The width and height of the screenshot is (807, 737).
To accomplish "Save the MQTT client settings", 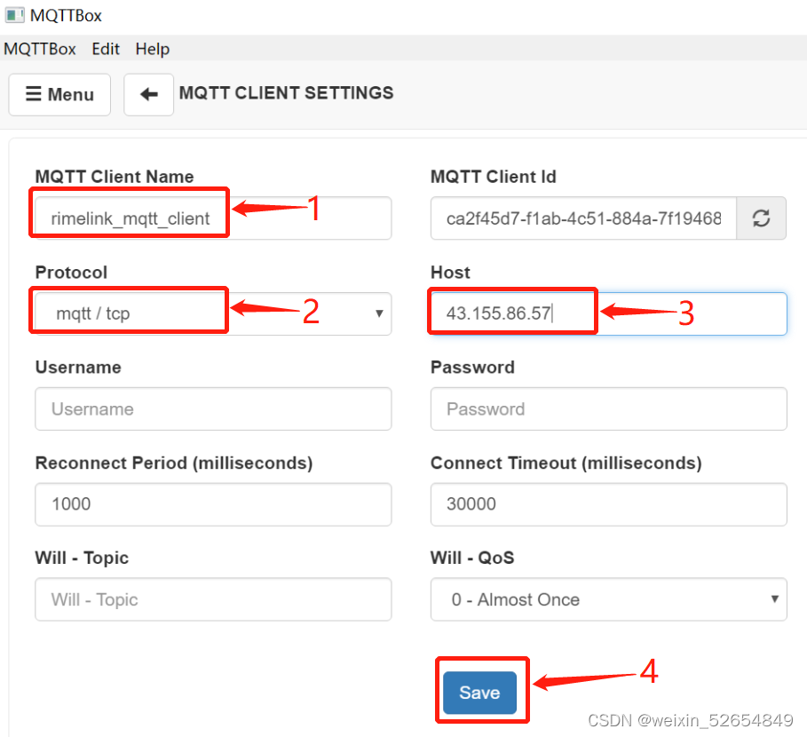I will [x=480, y=692].
